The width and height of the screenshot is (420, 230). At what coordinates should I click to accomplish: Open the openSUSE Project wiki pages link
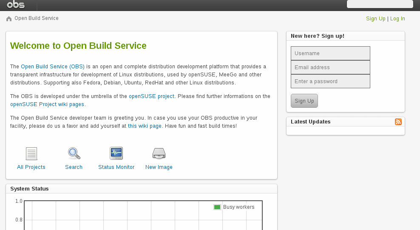pos(47,104)
